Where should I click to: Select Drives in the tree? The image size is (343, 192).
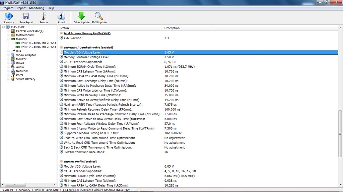[x=20, y=63]
